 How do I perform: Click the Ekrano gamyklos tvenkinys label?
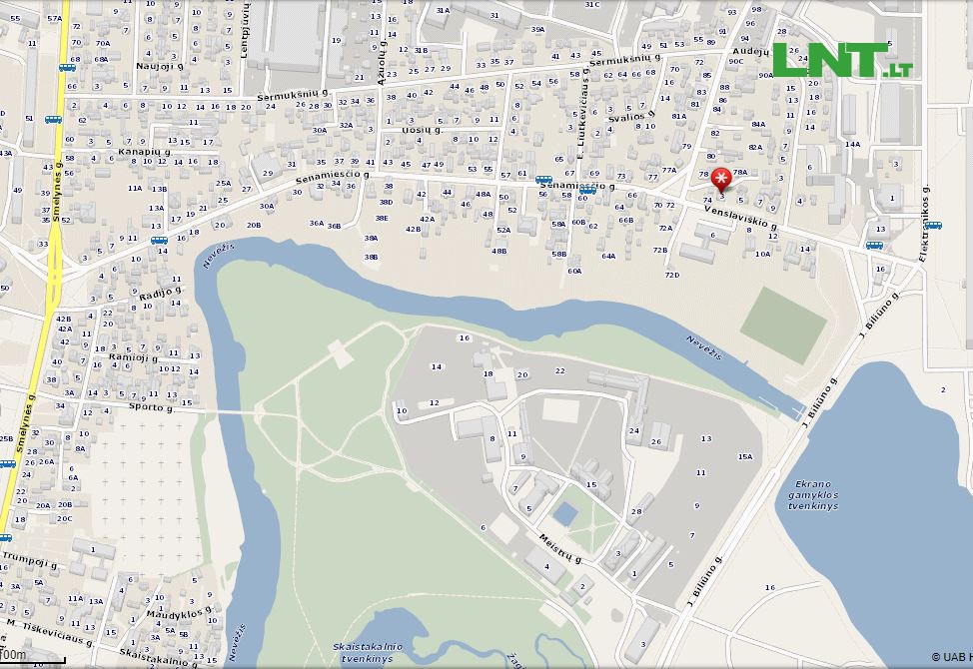[x=813, y=495]
